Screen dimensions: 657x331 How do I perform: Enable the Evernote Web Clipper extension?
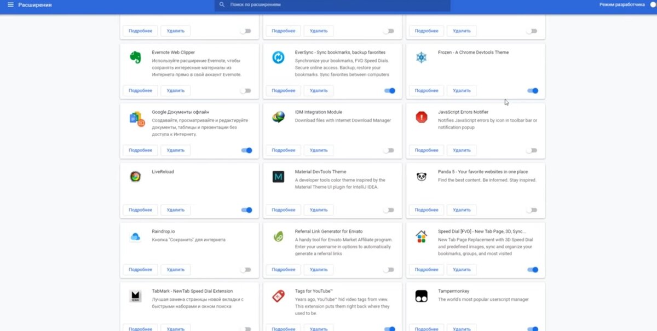tap(246, 91)
